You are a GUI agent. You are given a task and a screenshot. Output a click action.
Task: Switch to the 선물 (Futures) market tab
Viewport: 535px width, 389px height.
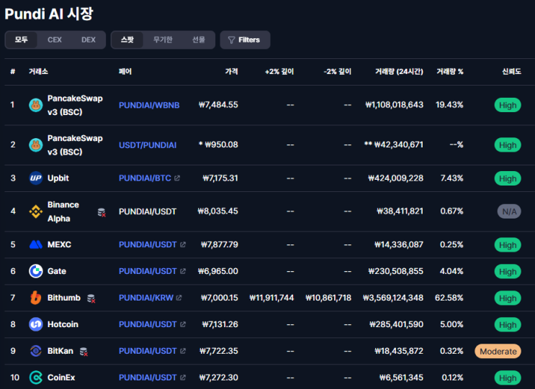coord(198,40)
